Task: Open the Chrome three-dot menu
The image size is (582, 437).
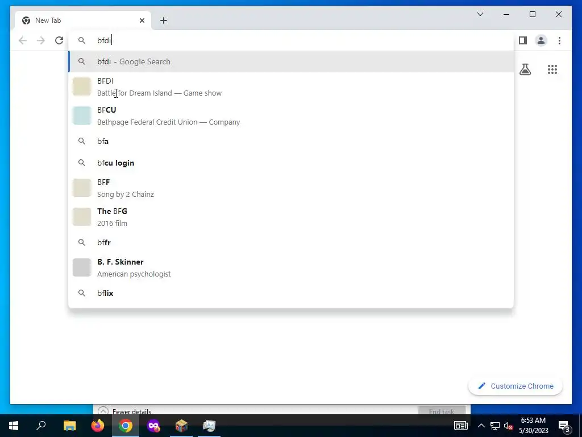Action: 559,40
